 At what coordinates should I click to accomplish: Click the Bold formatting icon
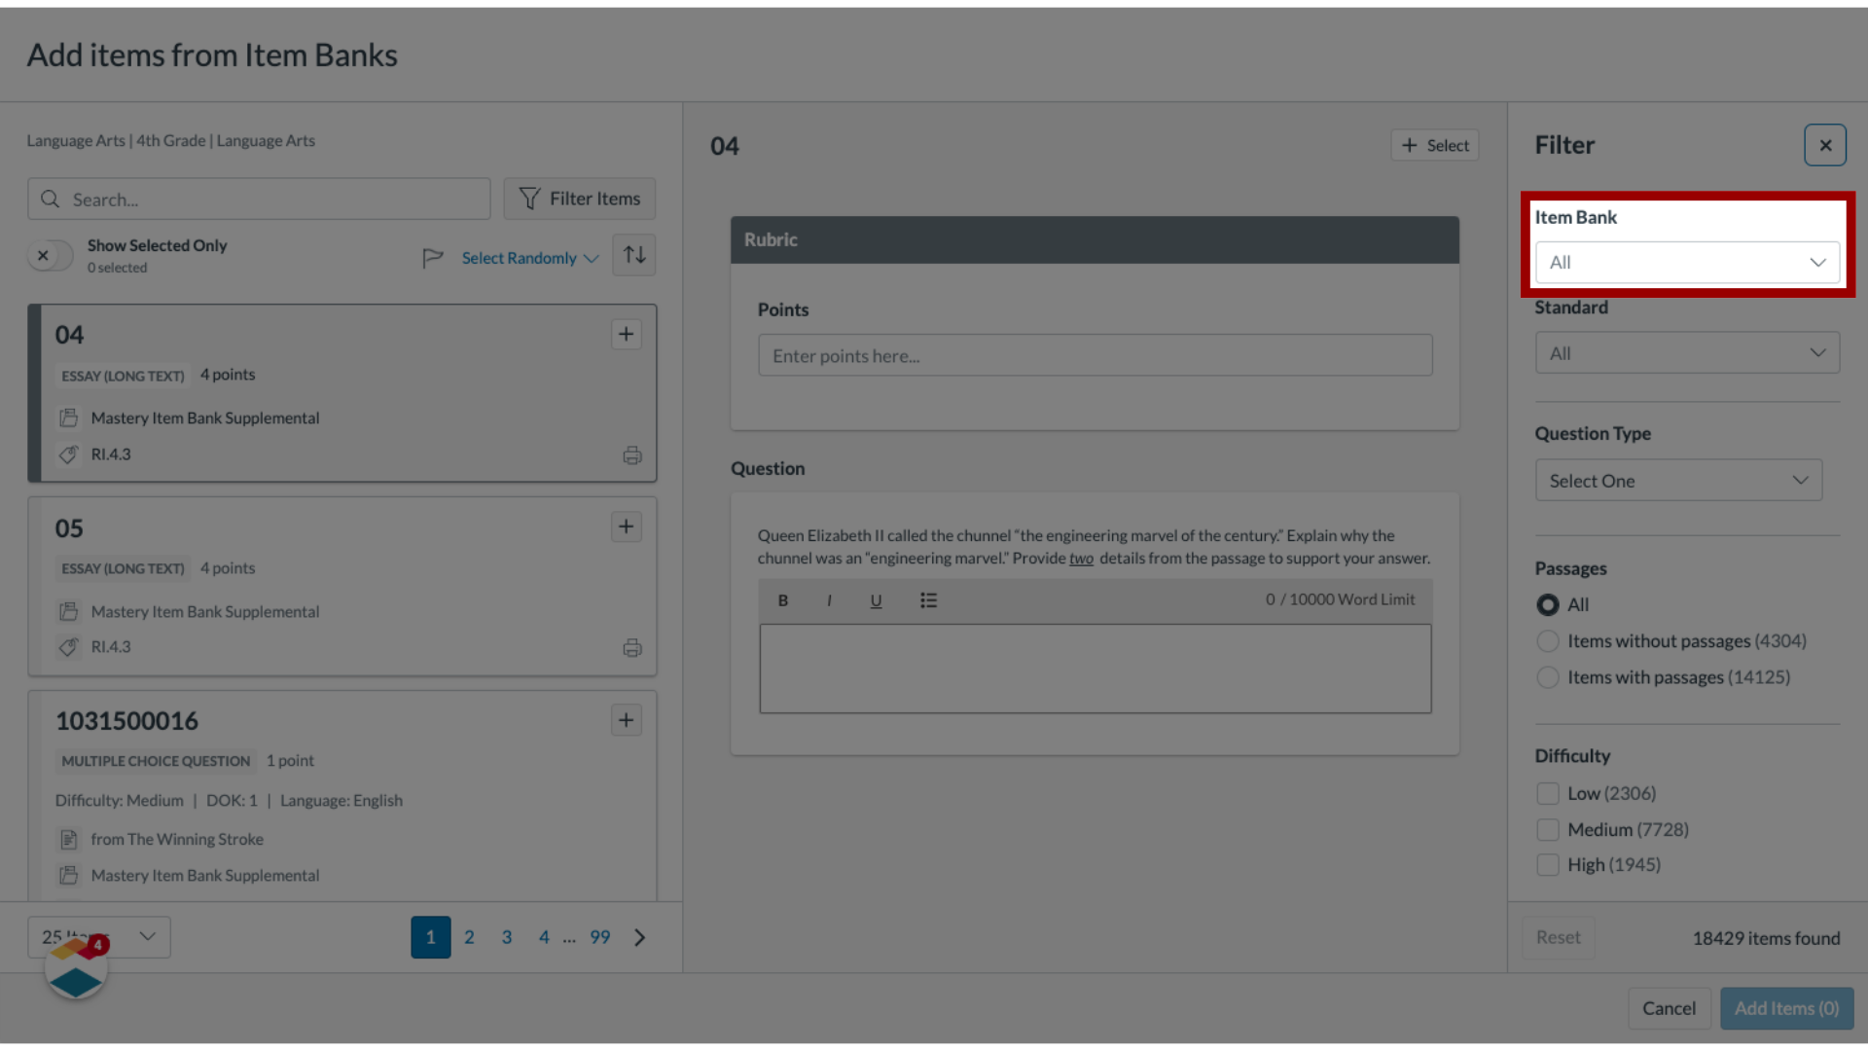[x=784, y=599]
